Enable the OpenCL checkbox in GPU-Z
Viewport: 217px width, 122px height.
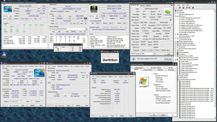pyautogui.click(x=141, y=50)
